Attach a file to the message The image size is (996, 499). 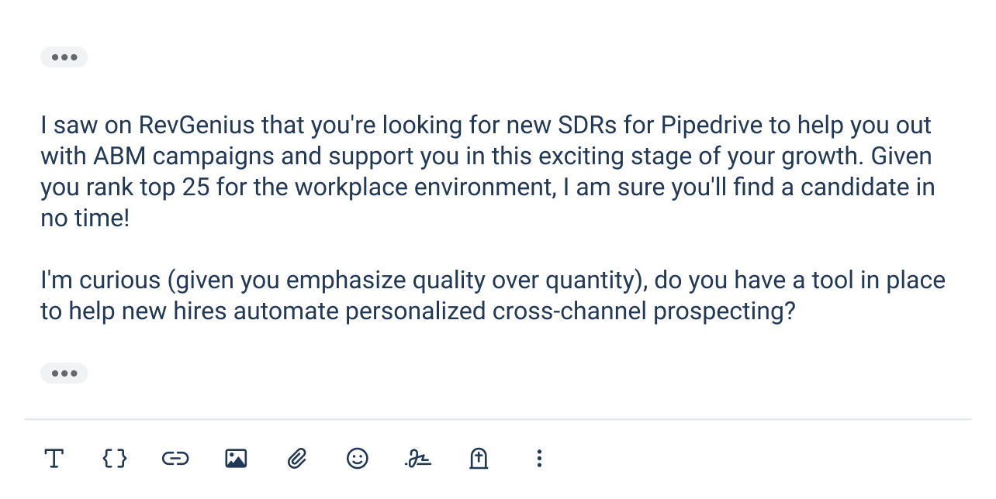click(296, 459)
